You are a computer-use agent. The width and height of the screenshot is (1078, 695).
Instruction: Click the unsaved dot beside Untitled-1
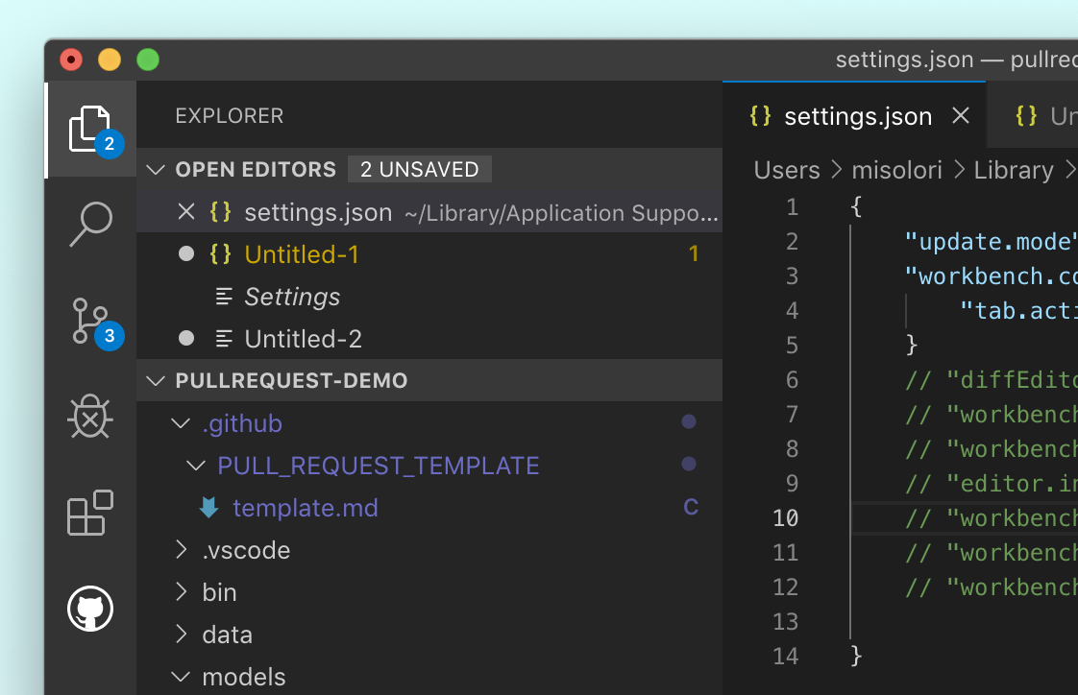186,254
